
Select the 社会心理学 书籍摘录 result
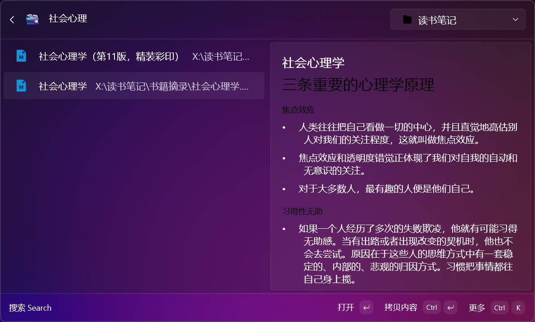(134, 86)
